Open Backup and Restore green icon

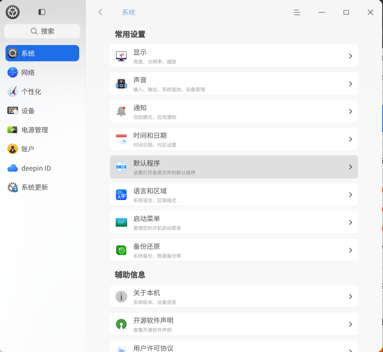pos(121,250)
